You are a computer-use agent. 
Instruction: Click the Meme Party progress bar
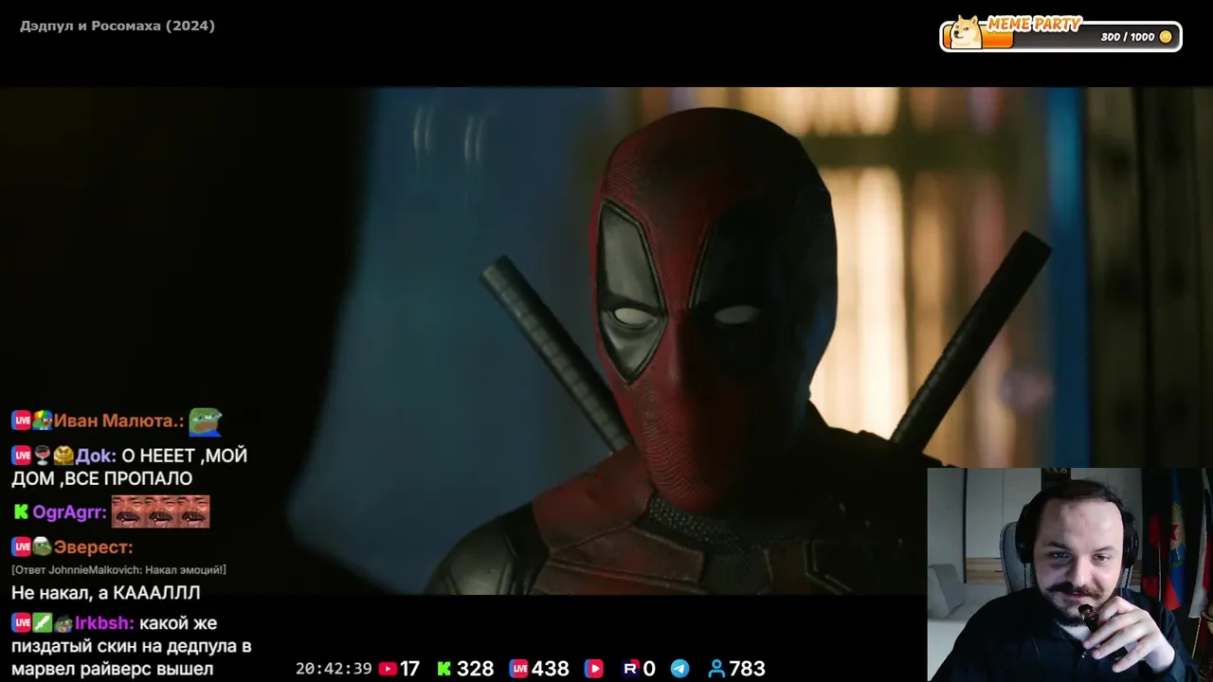(x=1060, y=36)
